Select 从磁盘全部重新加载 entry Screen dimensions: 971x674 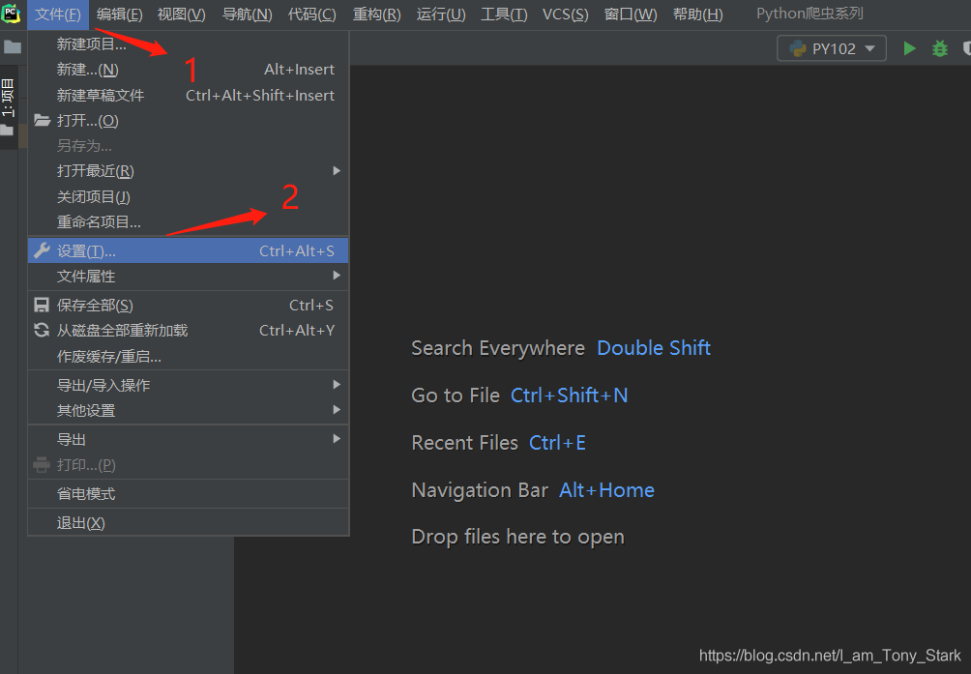click(189, 330)
